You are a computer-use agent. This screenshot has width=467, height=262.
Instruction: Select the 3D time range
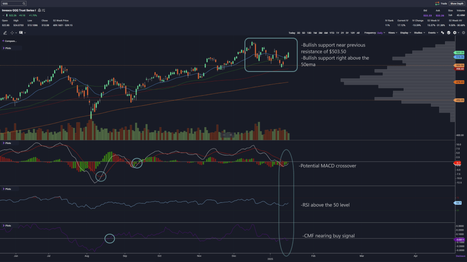point(298,33)
